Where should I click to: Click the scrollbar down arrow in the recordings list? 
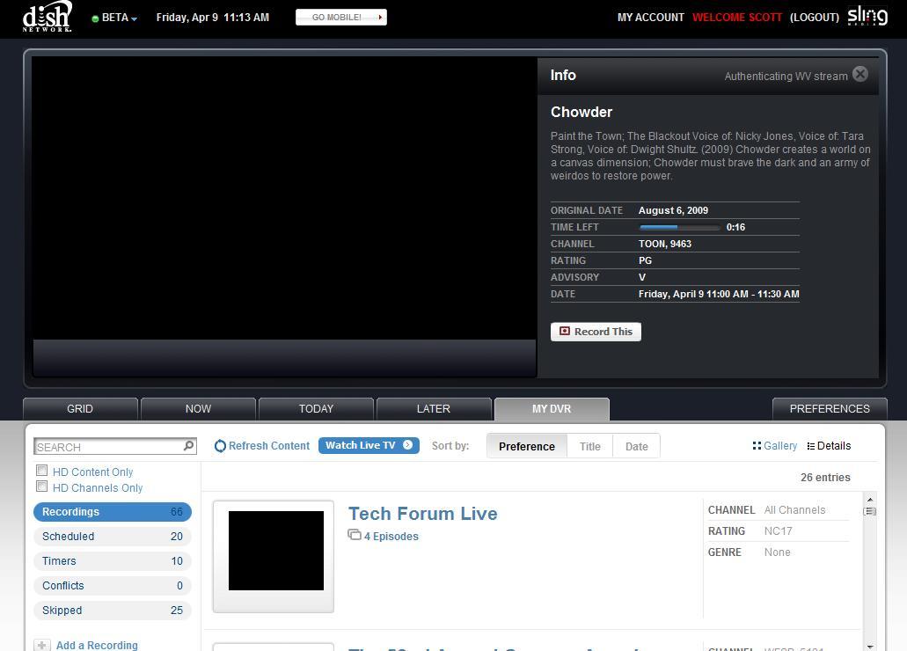click(x=869, y=646)
